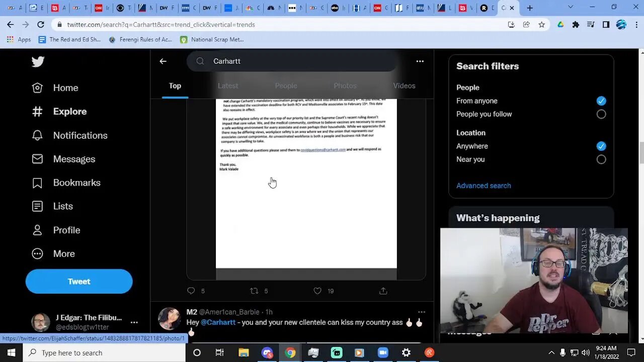Click browser back button
The width and height of the screenshot is (644, 362).
click(10, 24)
